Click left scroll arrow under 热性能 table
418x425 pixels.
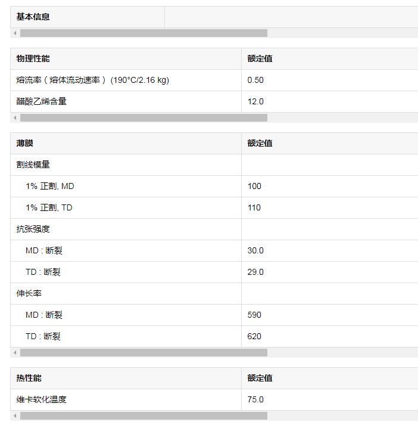click(15, 416)
